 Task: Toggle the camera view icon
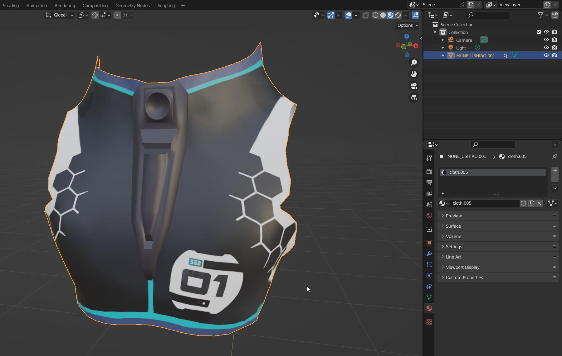pos(414,86)
